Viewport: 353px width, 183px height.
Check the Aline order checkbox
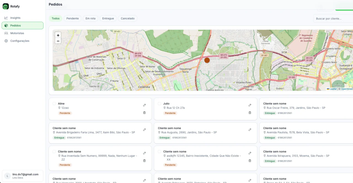(x=54, y=104)
